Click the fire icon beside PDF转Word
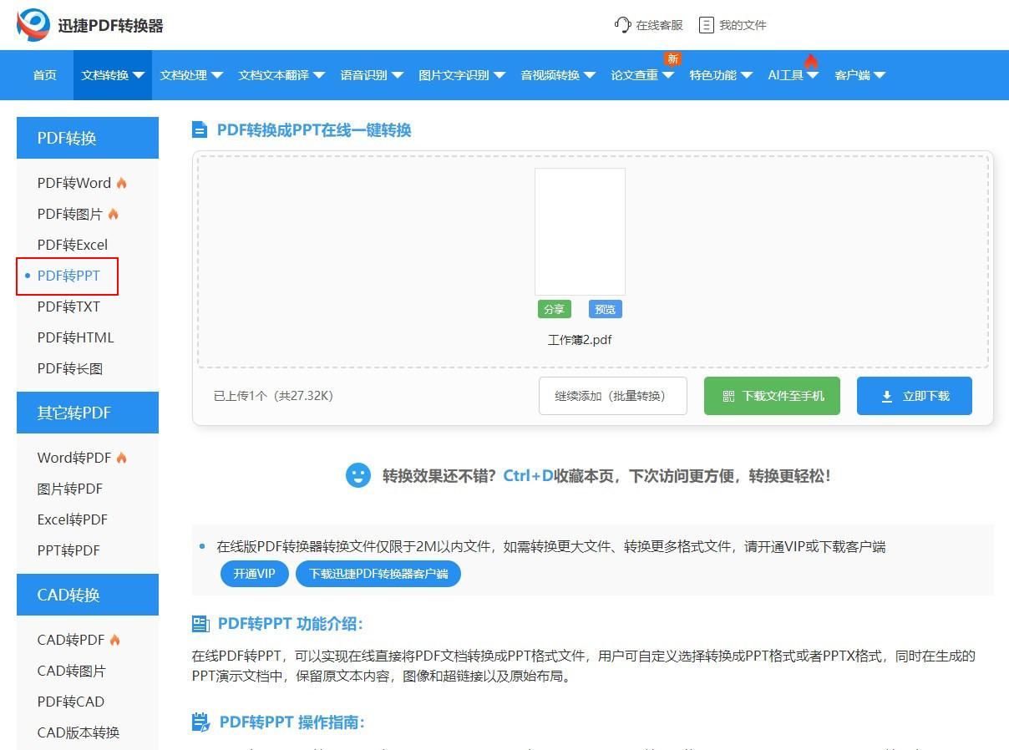 click(122, 183)
